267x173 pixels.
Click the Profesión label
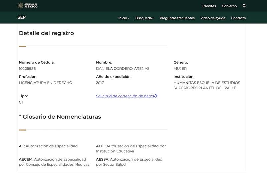28,77
